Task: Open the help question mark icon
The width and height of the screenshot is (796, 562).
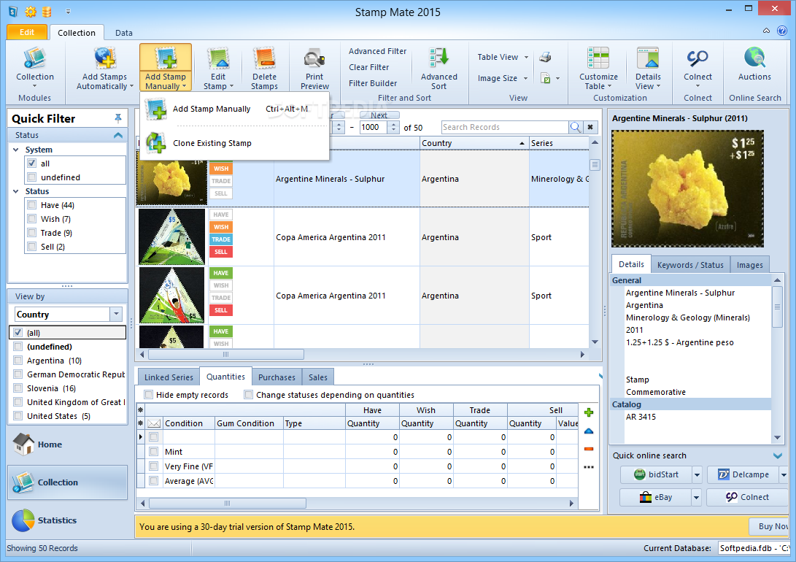Action: point(782,31)
